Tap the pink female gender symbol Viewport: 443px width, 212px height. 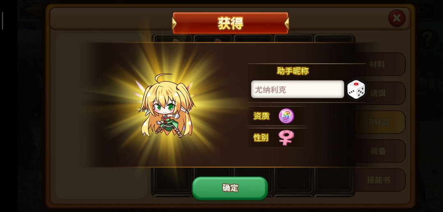(x=286, y=138)
